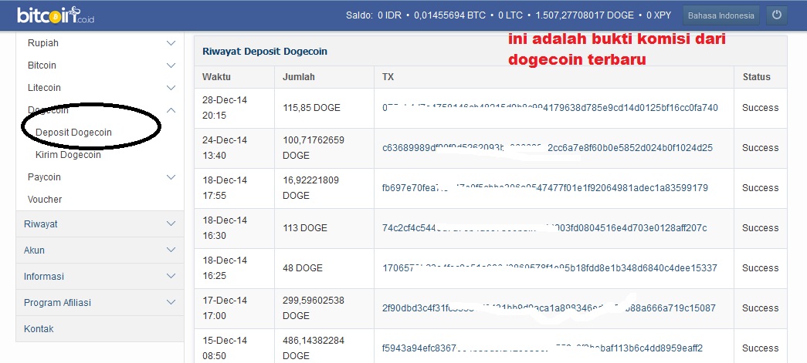The image size is (807, 363).
Task: Click the bitcoin.co.id logo
Action: point(56,15)
